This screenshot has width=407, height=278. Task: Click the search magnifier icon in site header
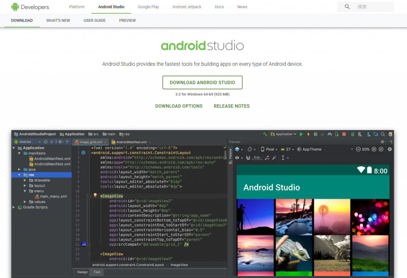click(347, 7)
